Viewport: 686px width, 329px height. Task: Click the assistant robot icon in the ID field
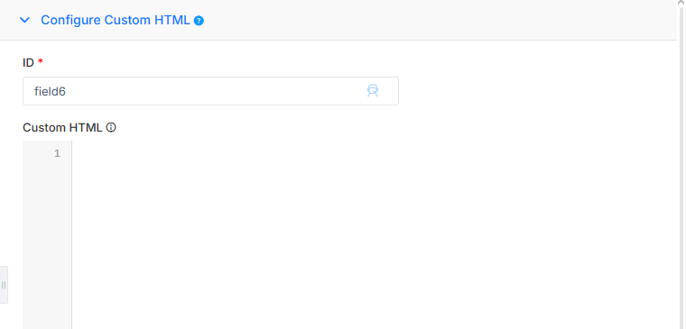[x=372, y=90]
